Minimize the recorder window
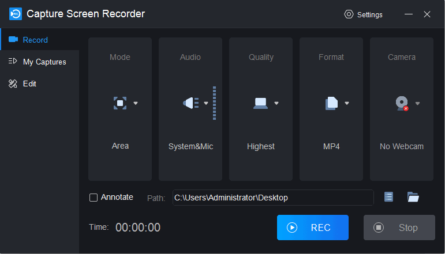Screen dimensions: 445x254 409,14
